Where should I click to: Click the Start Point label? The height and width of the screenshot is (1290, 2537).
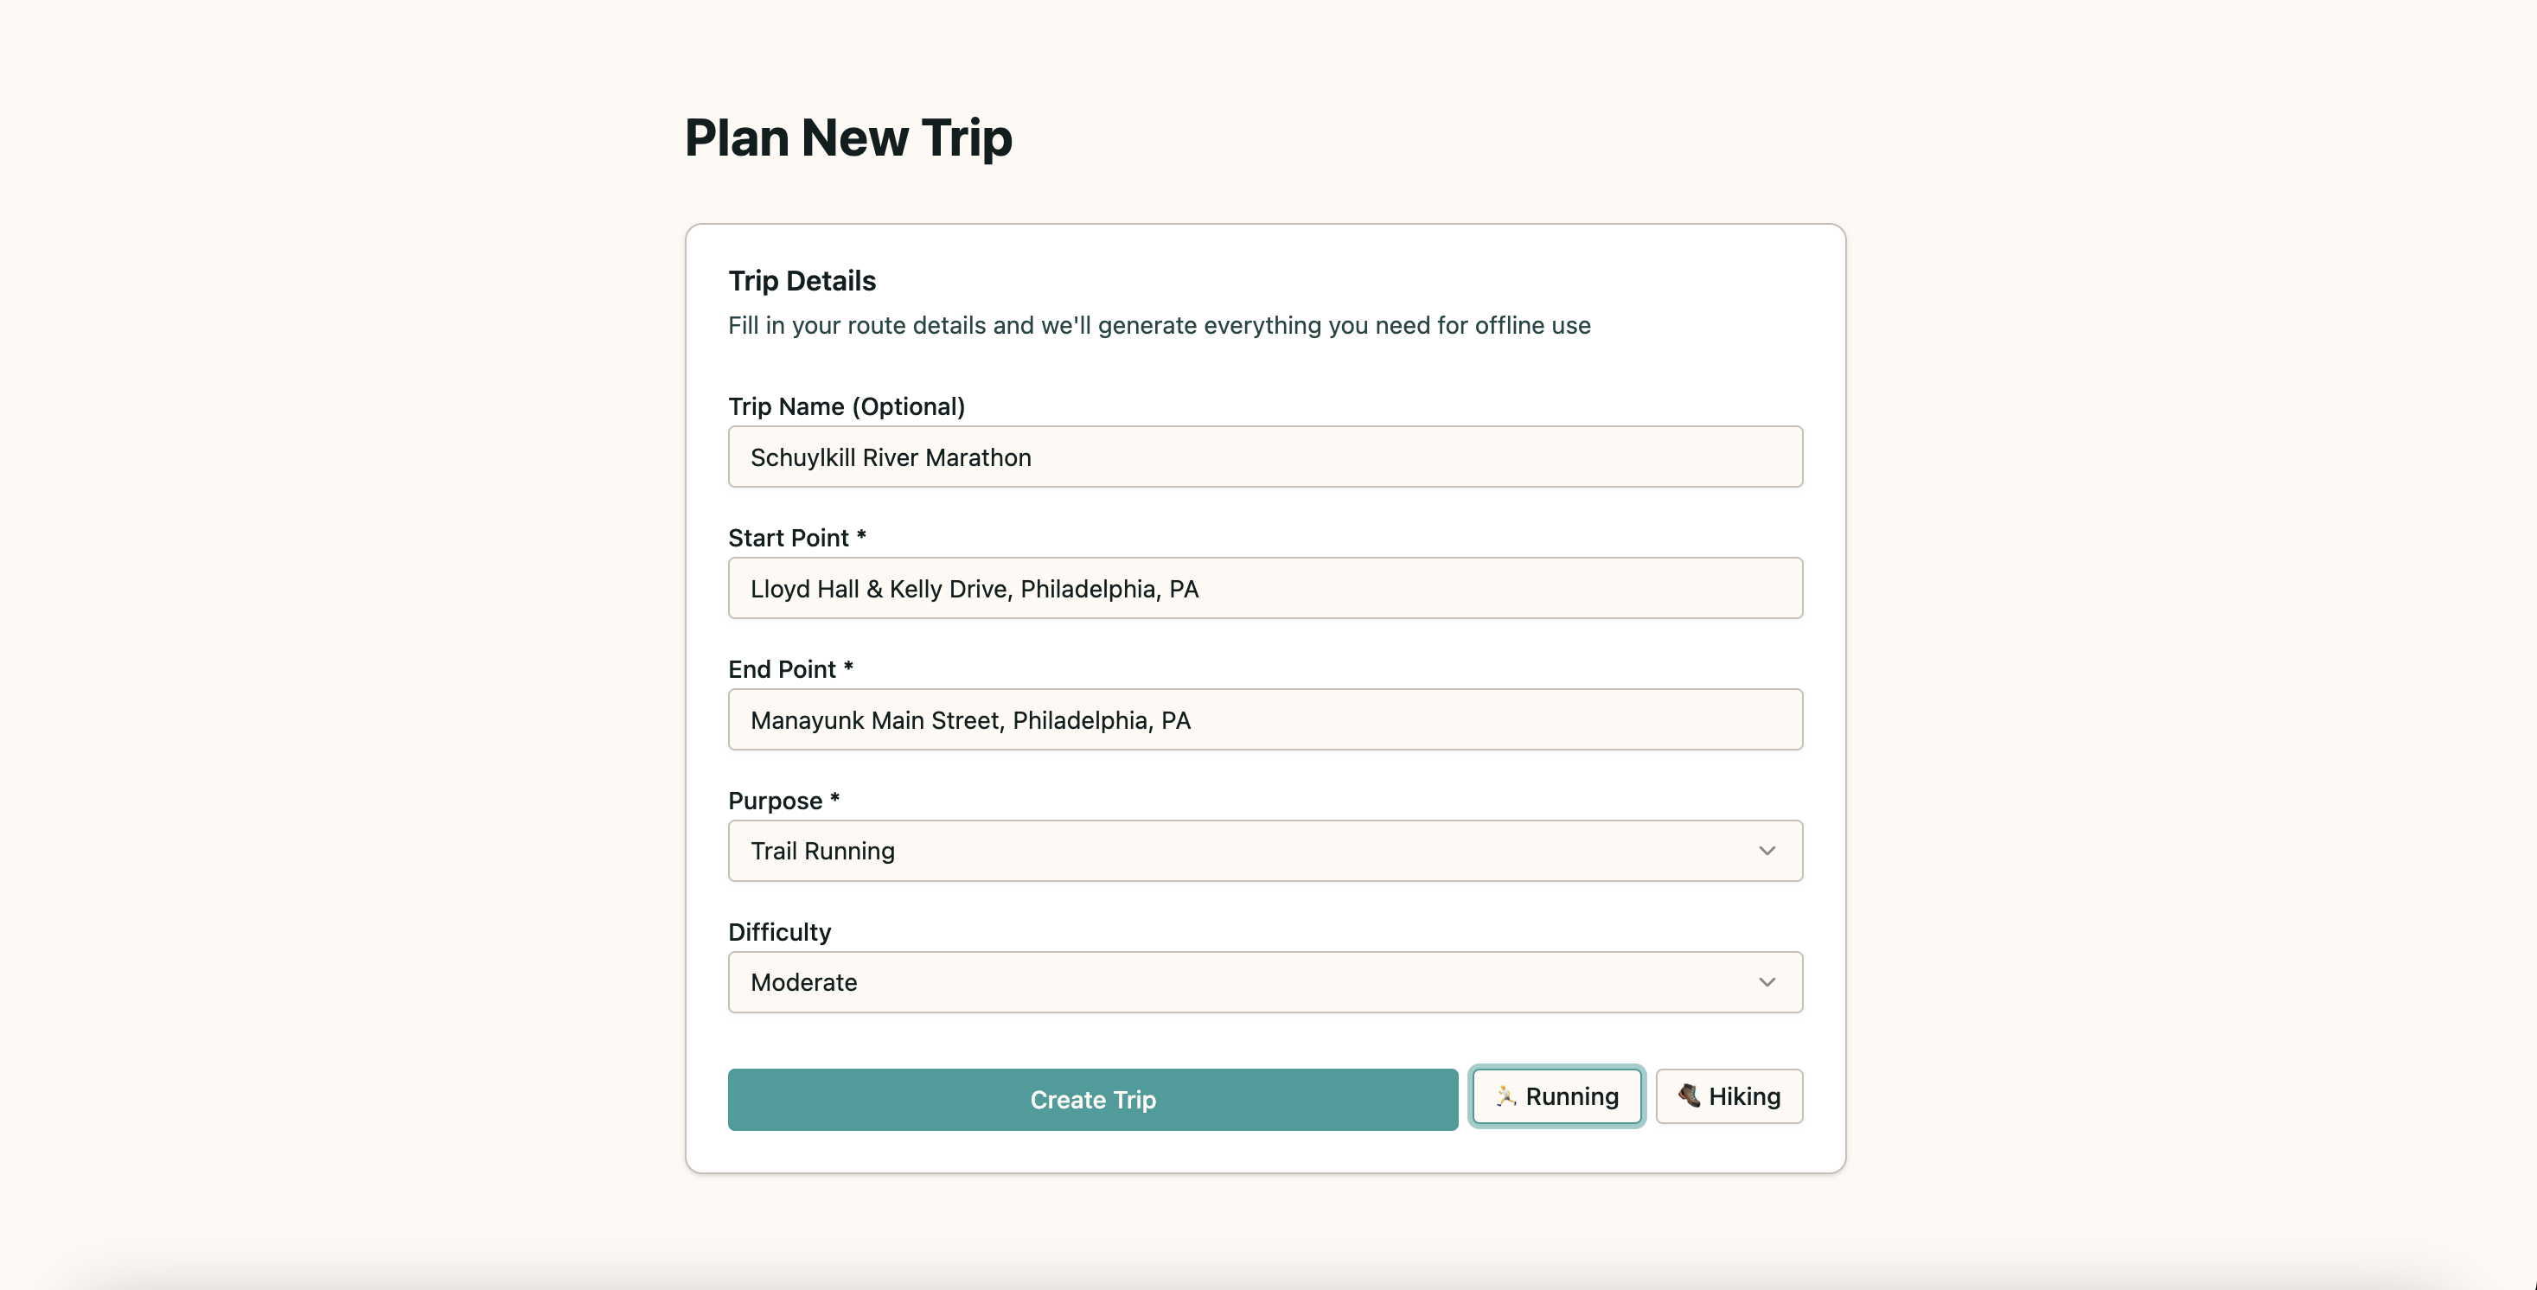click(796, 538)
